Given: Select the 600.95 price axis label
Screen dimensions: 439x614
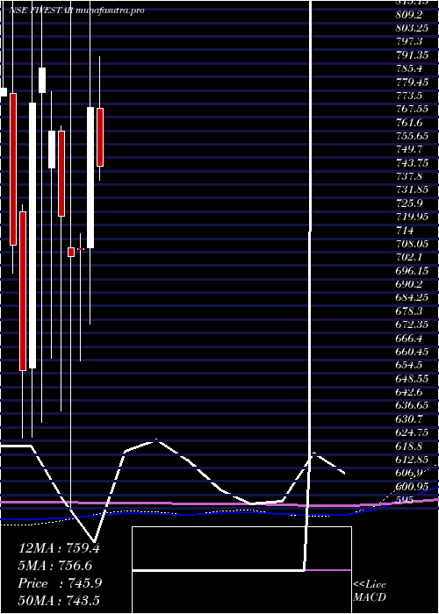Looking at the screenshot, I should pos(411,488).
